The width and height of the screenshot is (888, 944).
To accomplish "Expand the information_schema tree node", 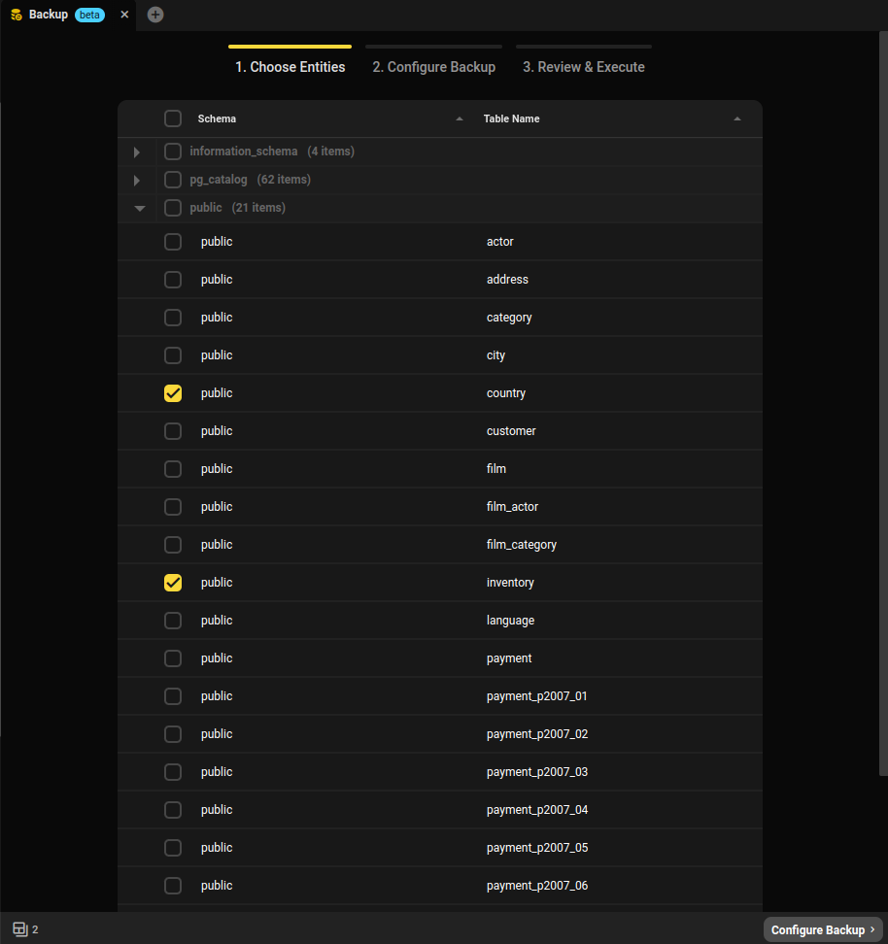I will pos(136,151).
